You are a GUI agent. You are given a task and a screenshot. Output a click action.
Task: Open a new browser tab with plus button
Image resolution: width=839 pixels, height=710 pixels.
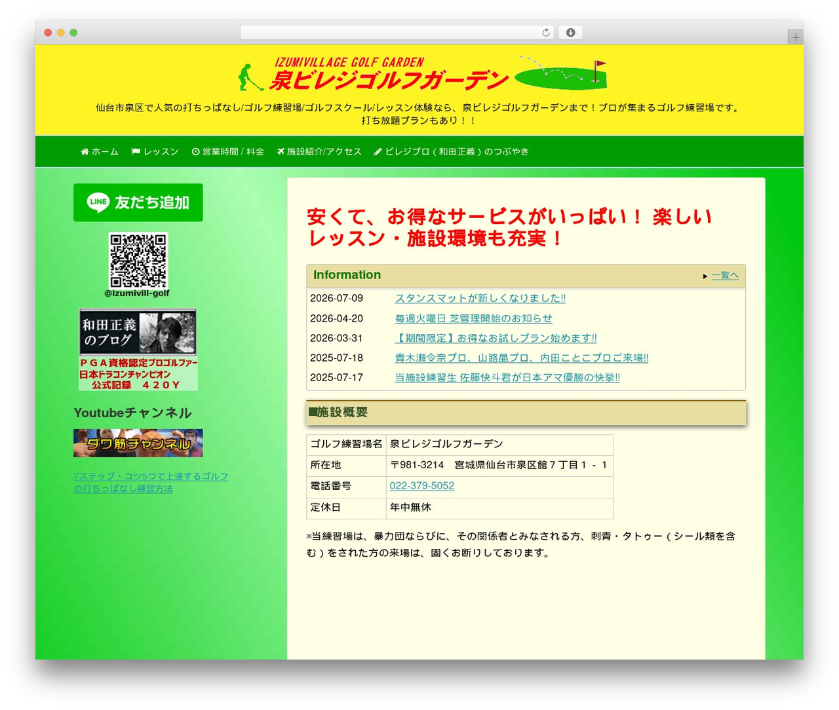[x=795, y=37]
